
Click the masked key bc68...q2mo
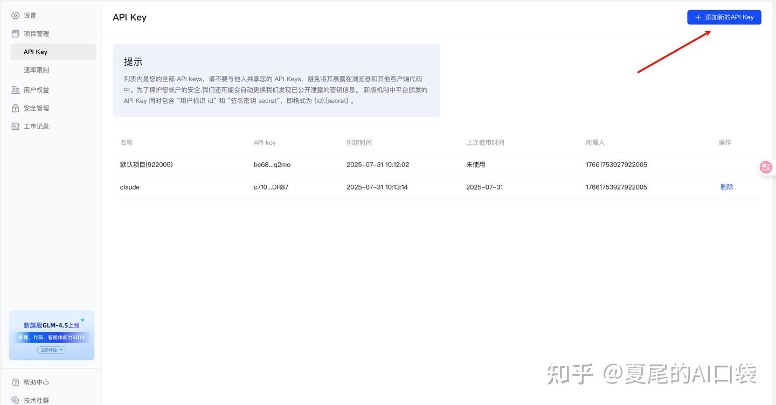tap(271, 164)
